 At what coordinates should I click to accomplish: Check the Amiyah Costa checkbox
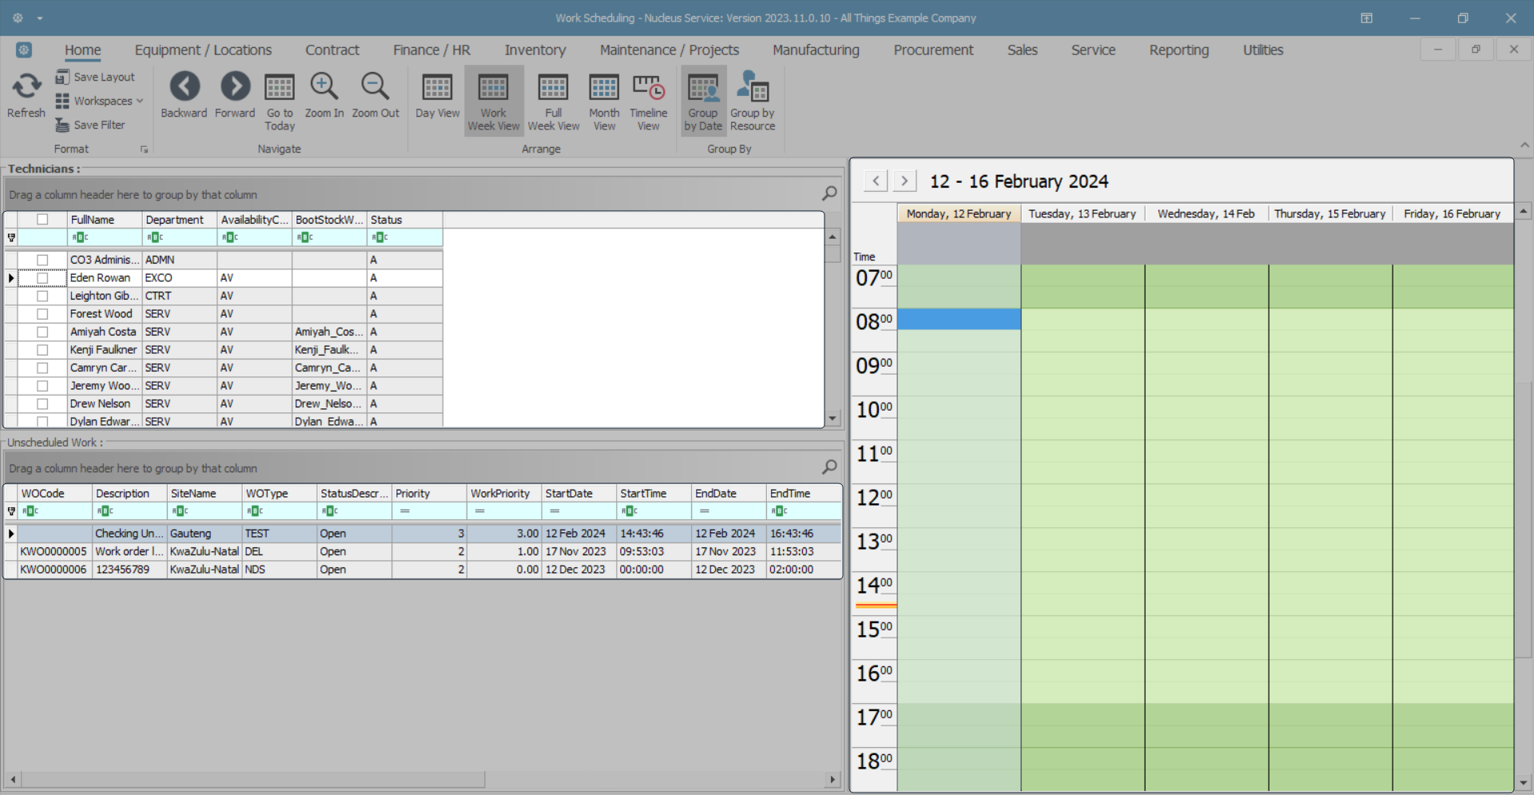click(x=42, y=332)
